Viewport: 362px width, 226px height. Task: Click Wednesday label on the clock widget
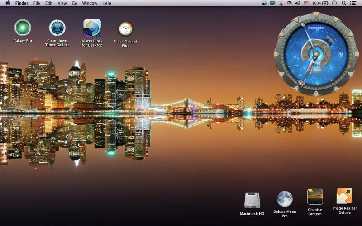[x=316, y=28]
